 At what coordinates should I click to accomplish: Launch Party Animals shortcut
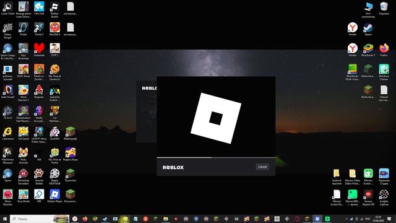pyautogui.click(x=24, y=156)
